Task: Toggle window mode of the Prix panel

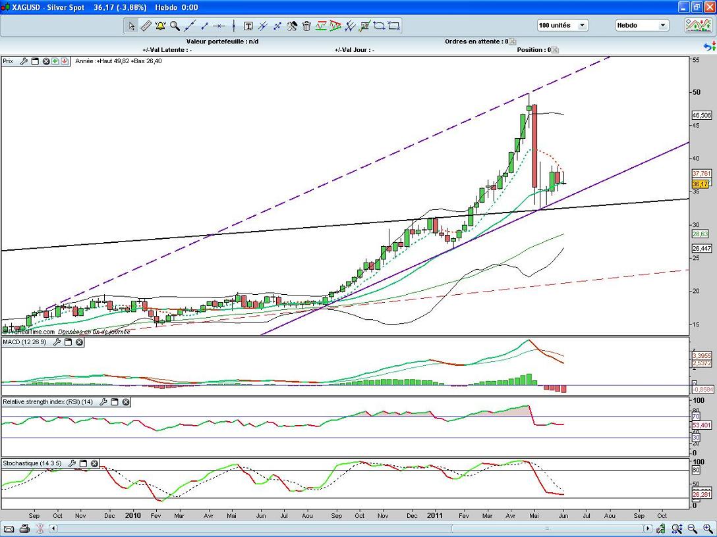Action: pos(35,61)
